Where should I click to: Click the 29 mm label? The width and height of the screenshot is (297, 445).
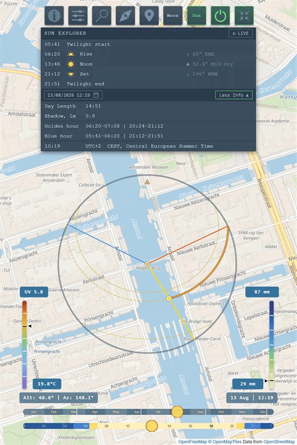coord(248,384)
